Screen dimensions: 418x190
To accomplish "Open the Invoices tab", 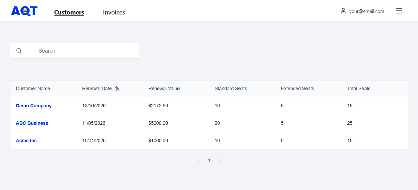I will (x=114, y=12).
